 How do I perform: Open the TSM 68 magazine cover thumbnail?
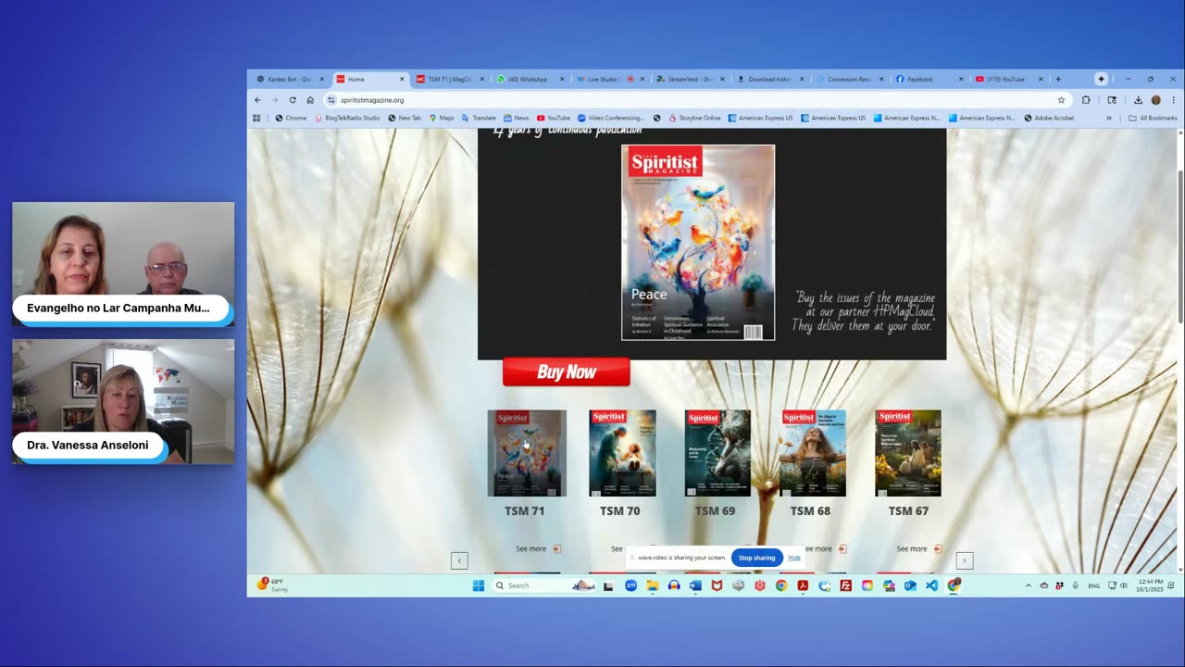tap(813, 453)
